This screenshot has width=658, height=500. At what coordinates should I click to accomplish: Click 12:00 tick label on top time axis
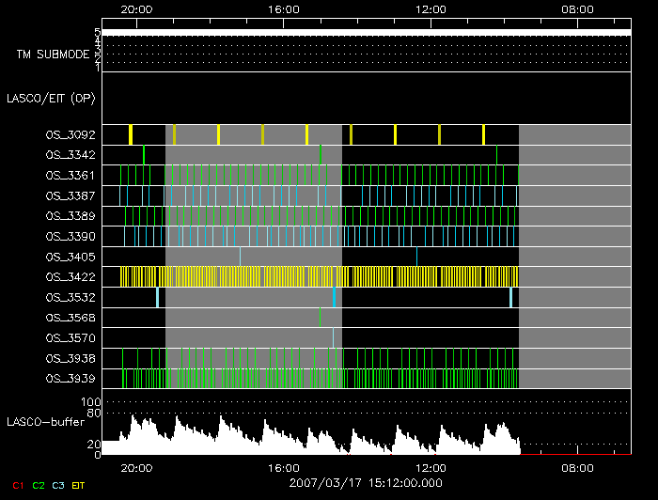431,8
